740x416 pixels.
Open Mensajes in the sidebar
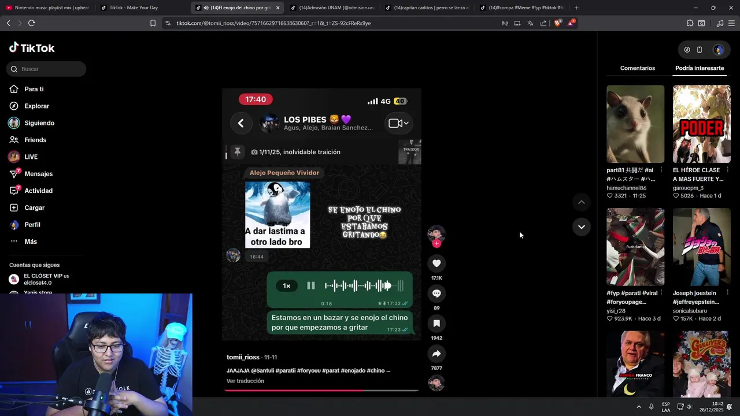click(x=31, y=174)
